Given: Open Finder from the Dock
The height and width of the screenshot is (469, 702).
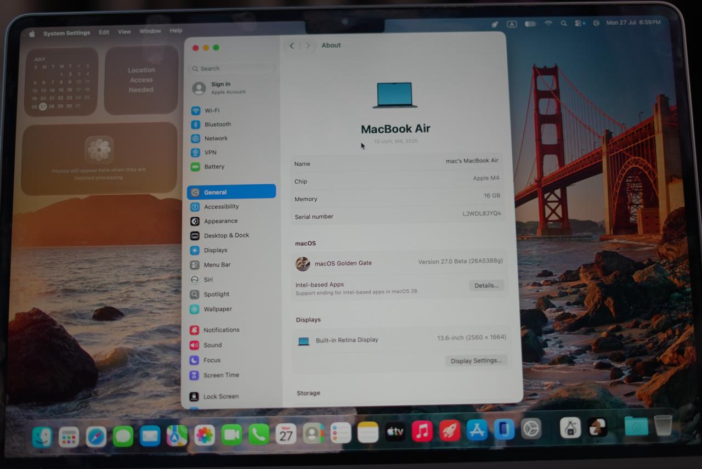Looking at the screenshot, I should pyautogui.click(x=42, y=437).
